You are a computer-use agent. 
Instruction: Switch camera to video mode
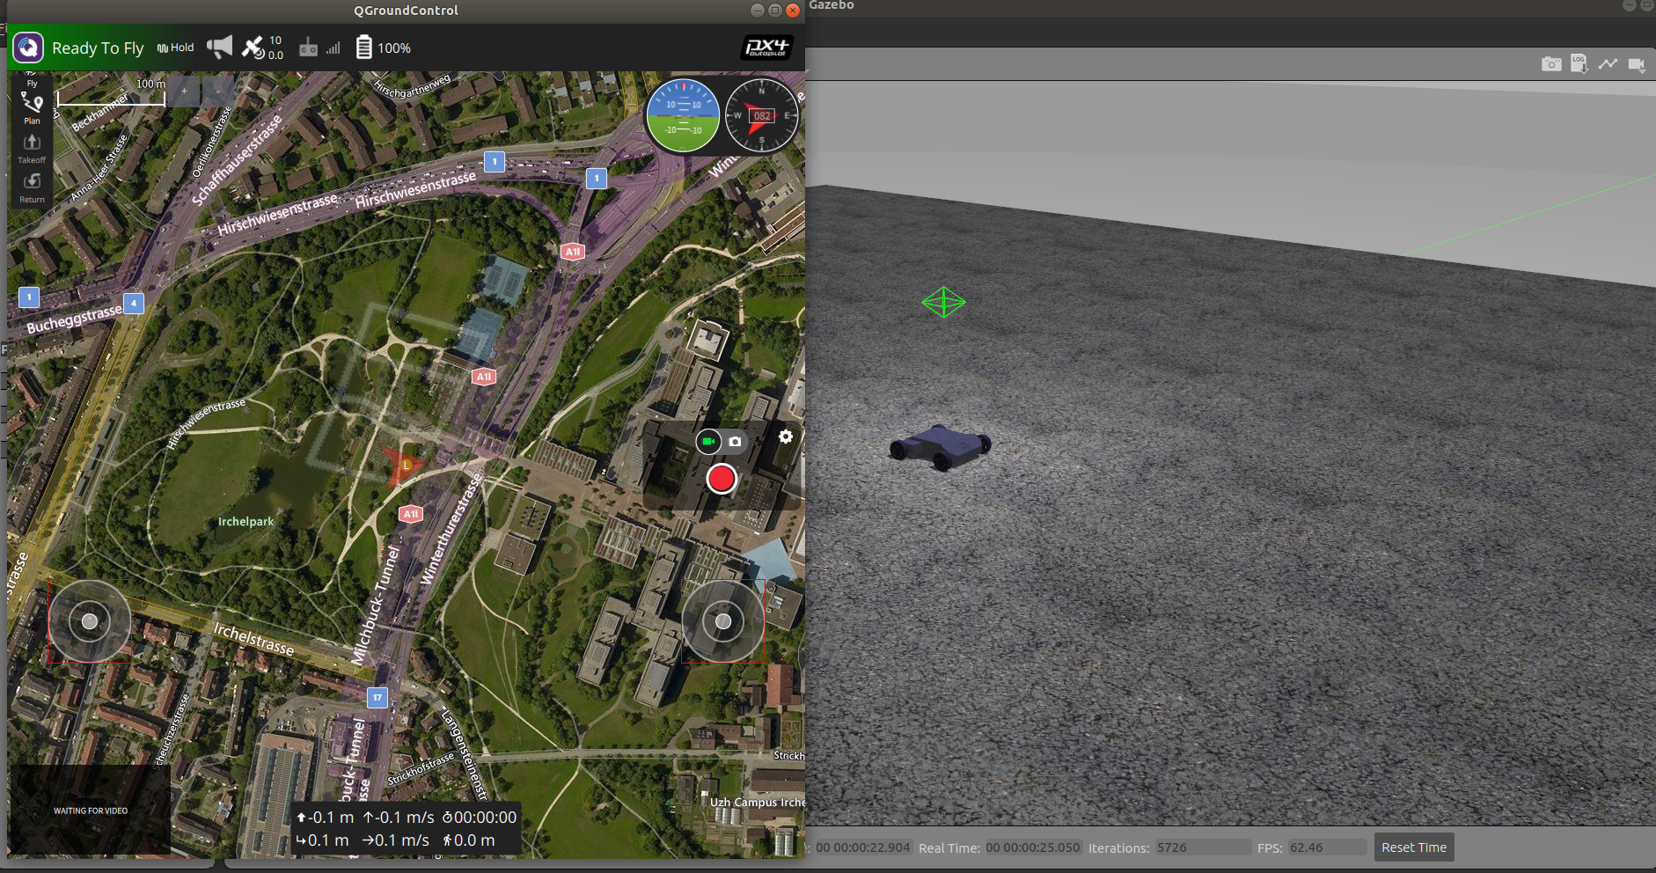pos(708,441)
